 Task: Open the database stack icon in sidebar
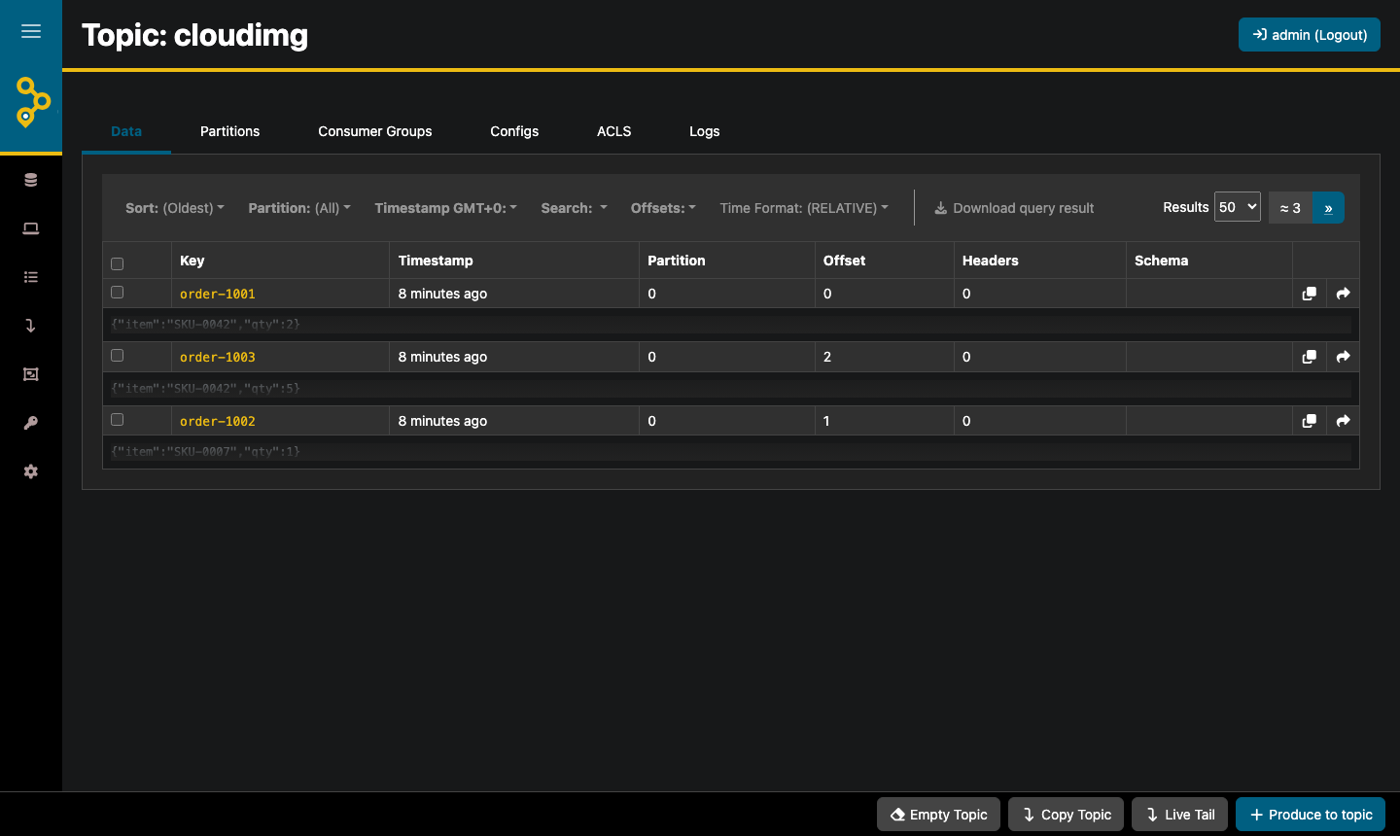click(31, 180)
